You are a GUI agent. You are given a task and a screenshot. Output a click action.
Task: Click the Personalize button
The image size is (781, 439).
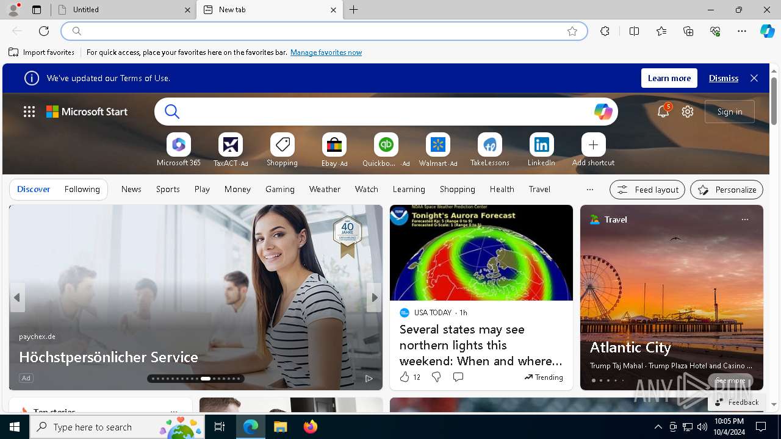(x=727, y=190)
